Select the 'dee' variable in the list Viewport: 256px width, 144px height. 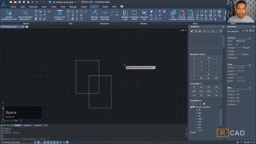click(x=200, y=113)
